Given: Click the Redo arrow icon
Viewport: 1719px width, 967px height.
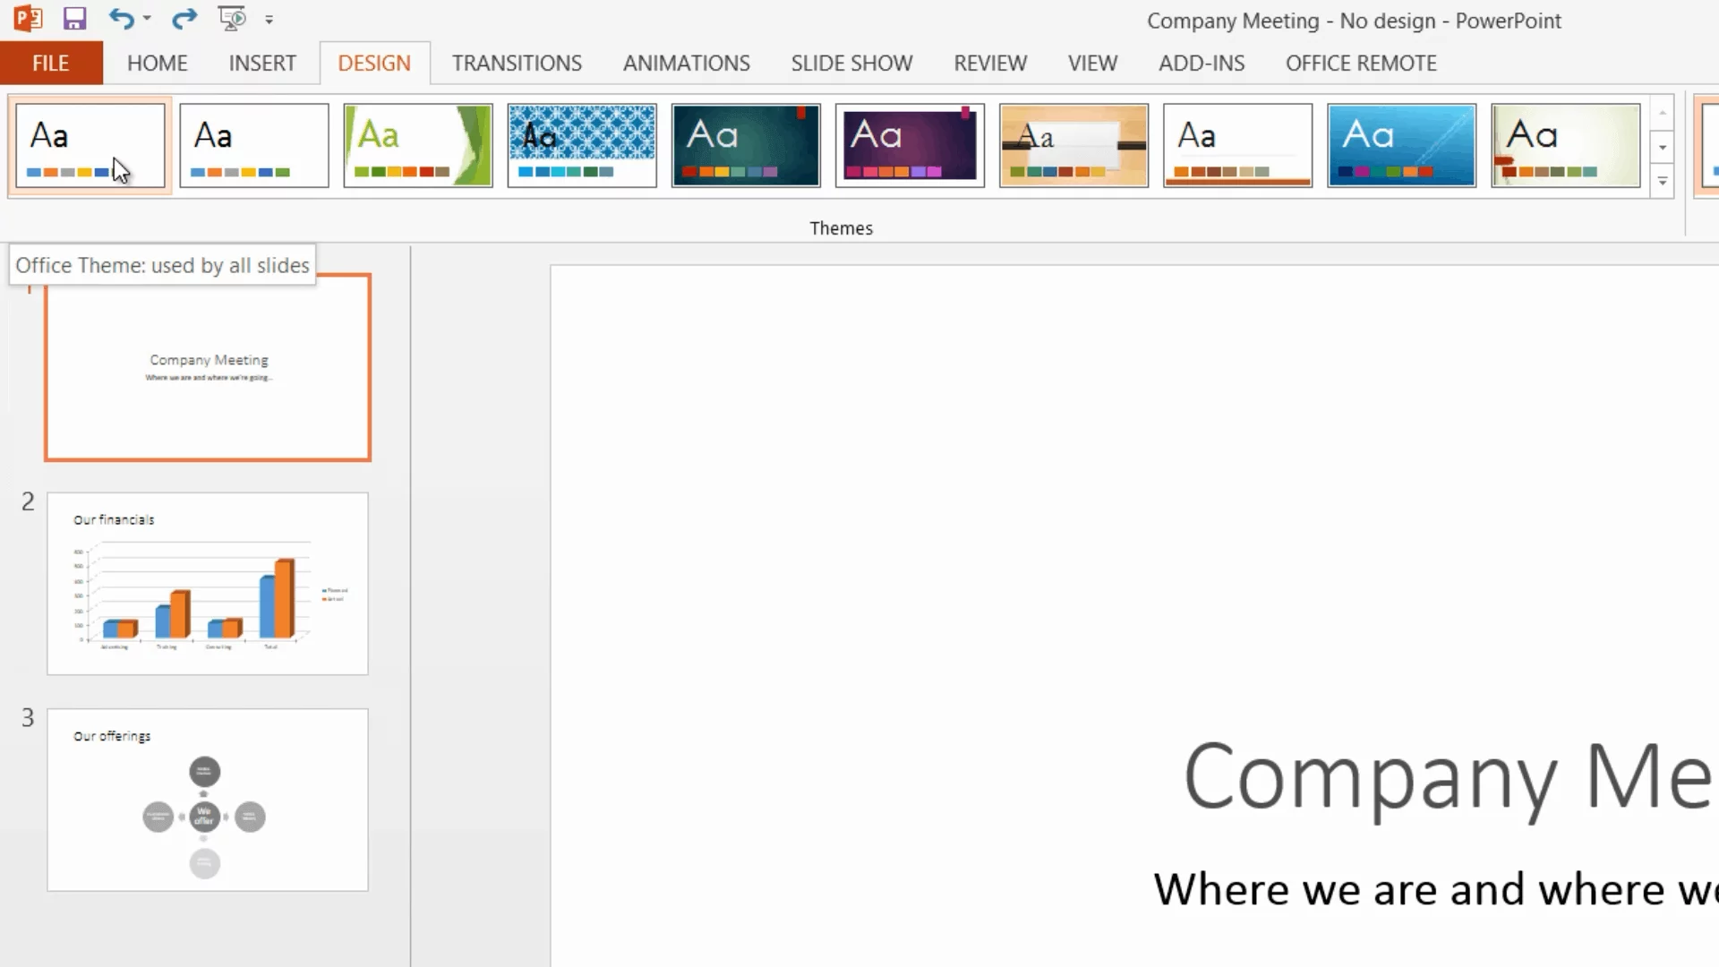Looking at the screenshot, I should click(184, 19).
